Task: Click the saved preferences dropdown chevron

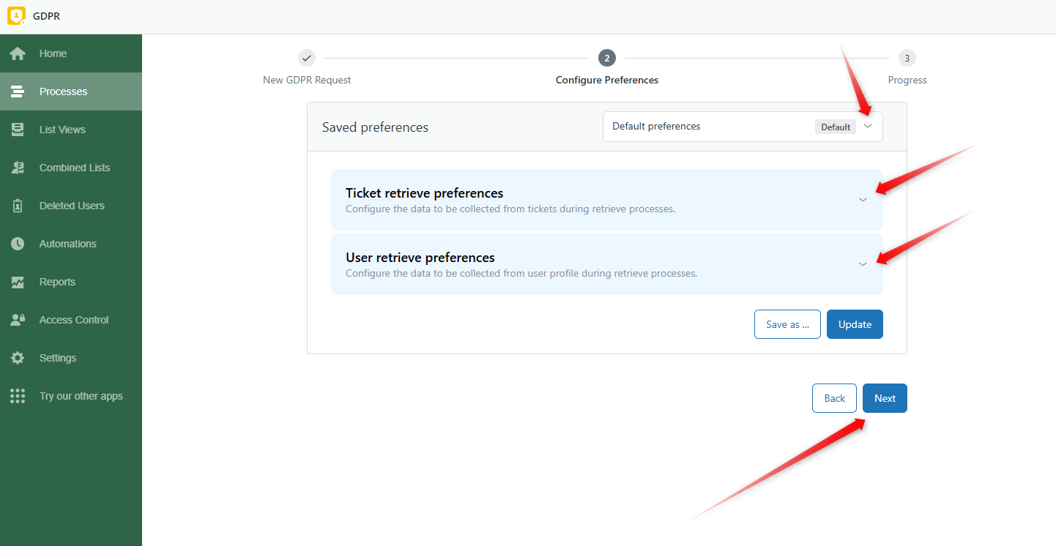Action: click(869, 127)
